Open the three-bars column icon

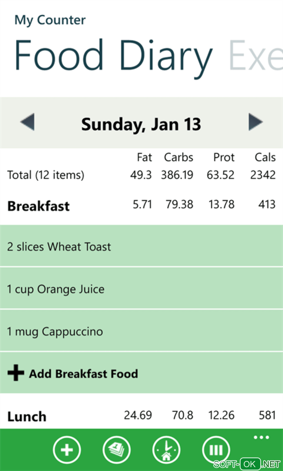click(x=216, y=450)
